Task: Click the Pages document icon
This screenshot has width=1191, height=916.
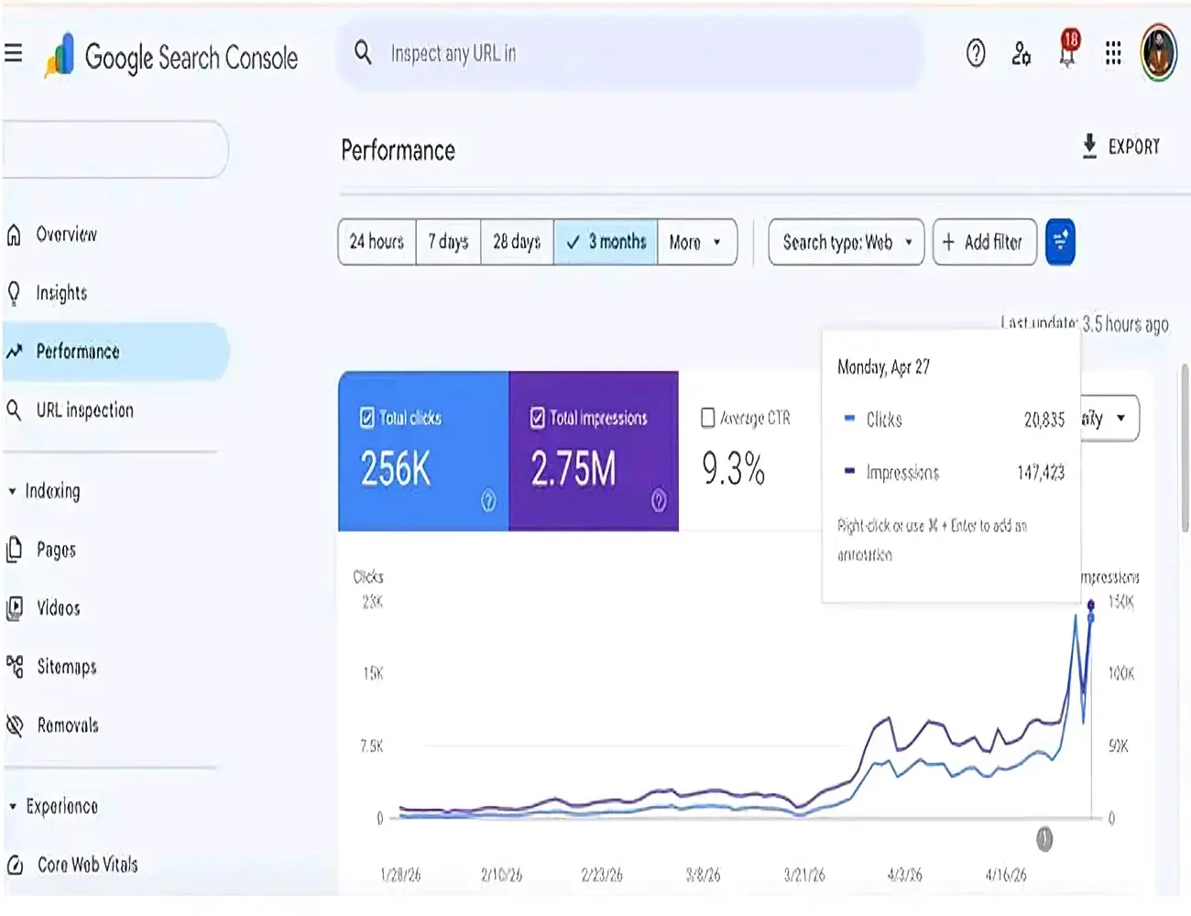Action: [14, 550]
